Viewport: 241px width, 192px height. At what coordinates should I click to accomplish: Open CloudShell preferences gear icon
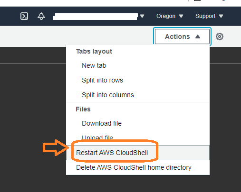tap(220, 37)
